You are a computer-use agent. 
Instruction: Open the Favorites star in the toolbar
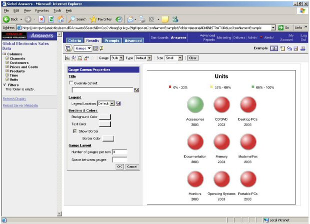pos(93,19)
